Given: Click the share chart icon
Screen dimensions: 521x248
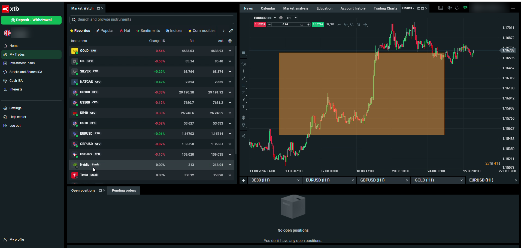Looking at the screenshot, I should (244, 136).
